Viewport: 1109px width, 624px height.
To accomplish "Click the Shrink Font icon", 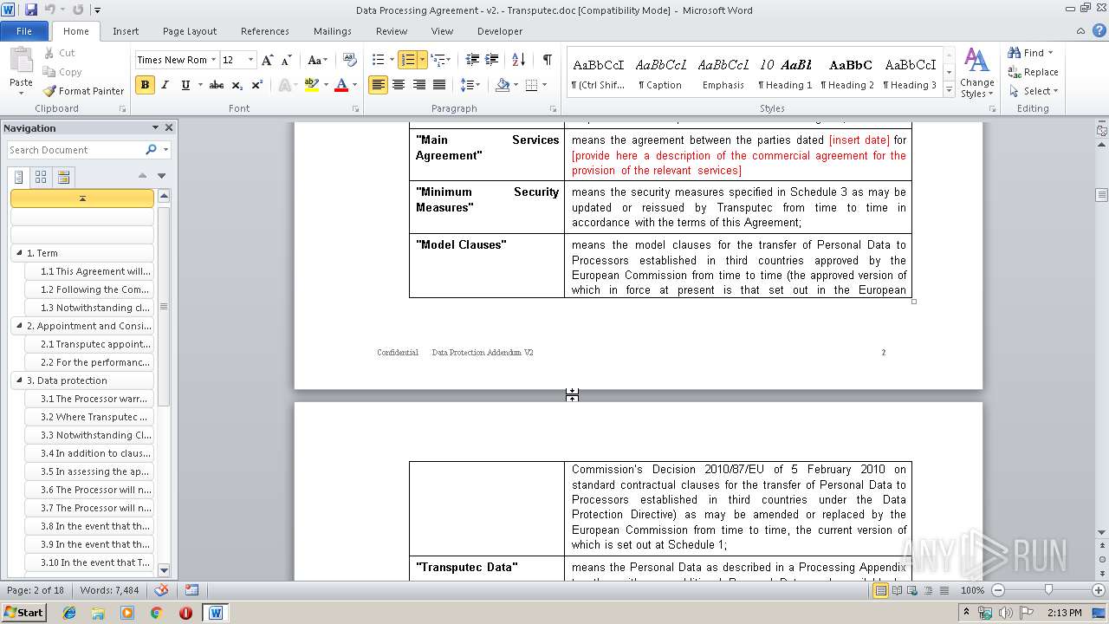I will 287,60.
